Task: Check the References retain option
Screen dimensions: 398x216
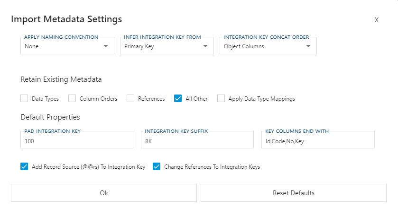Action: (130, 99)
